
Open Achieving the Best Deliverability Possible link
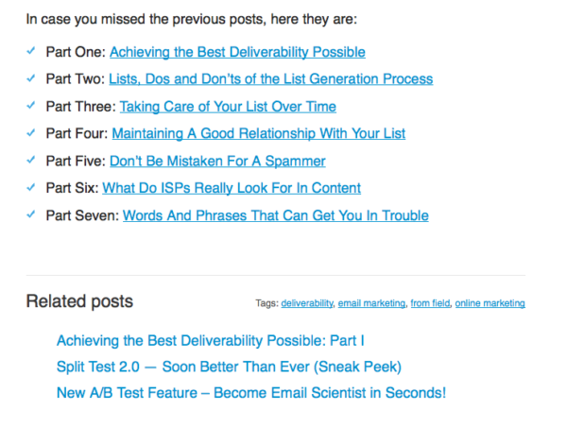[237, 52]
